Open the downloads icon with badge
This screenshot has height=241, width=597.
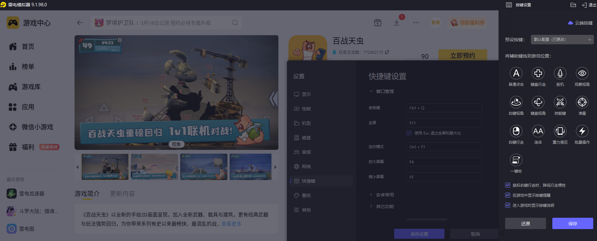click(x=397, y=23)
